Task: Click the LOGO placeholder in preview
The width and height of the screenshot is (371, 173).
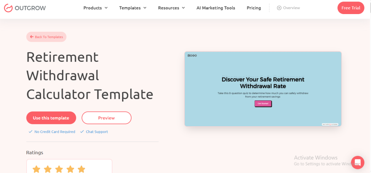Action: click(x=192, y=56)
